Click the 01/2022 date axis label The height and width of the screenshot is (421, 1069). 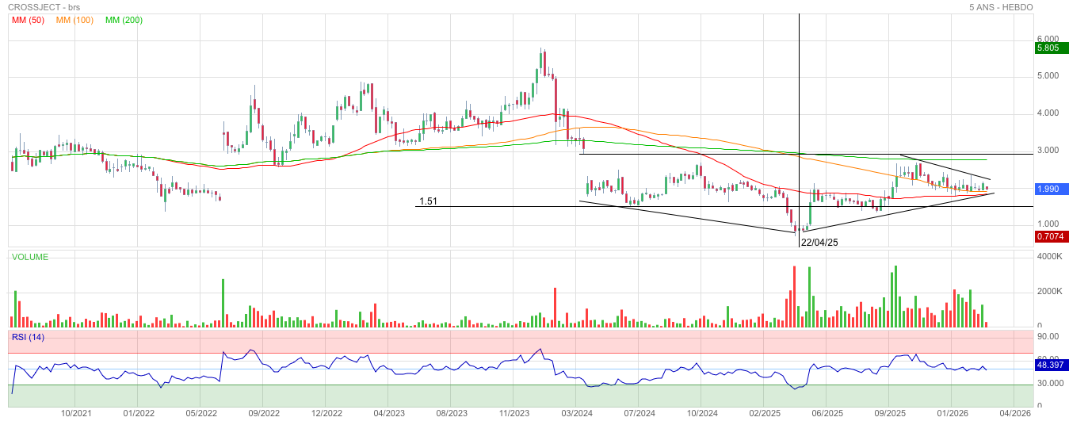click(139, 413)
